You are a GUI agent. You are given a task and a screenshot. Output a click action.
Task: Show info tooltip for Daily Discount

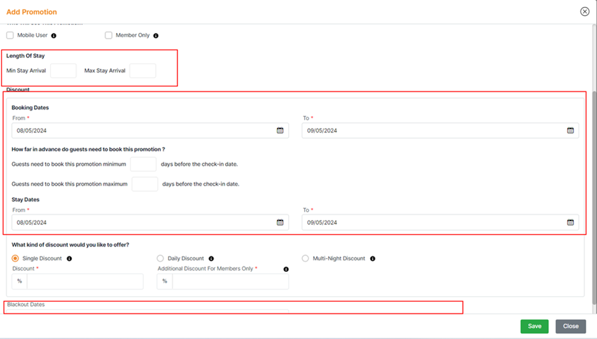click(x=211, y=259)
